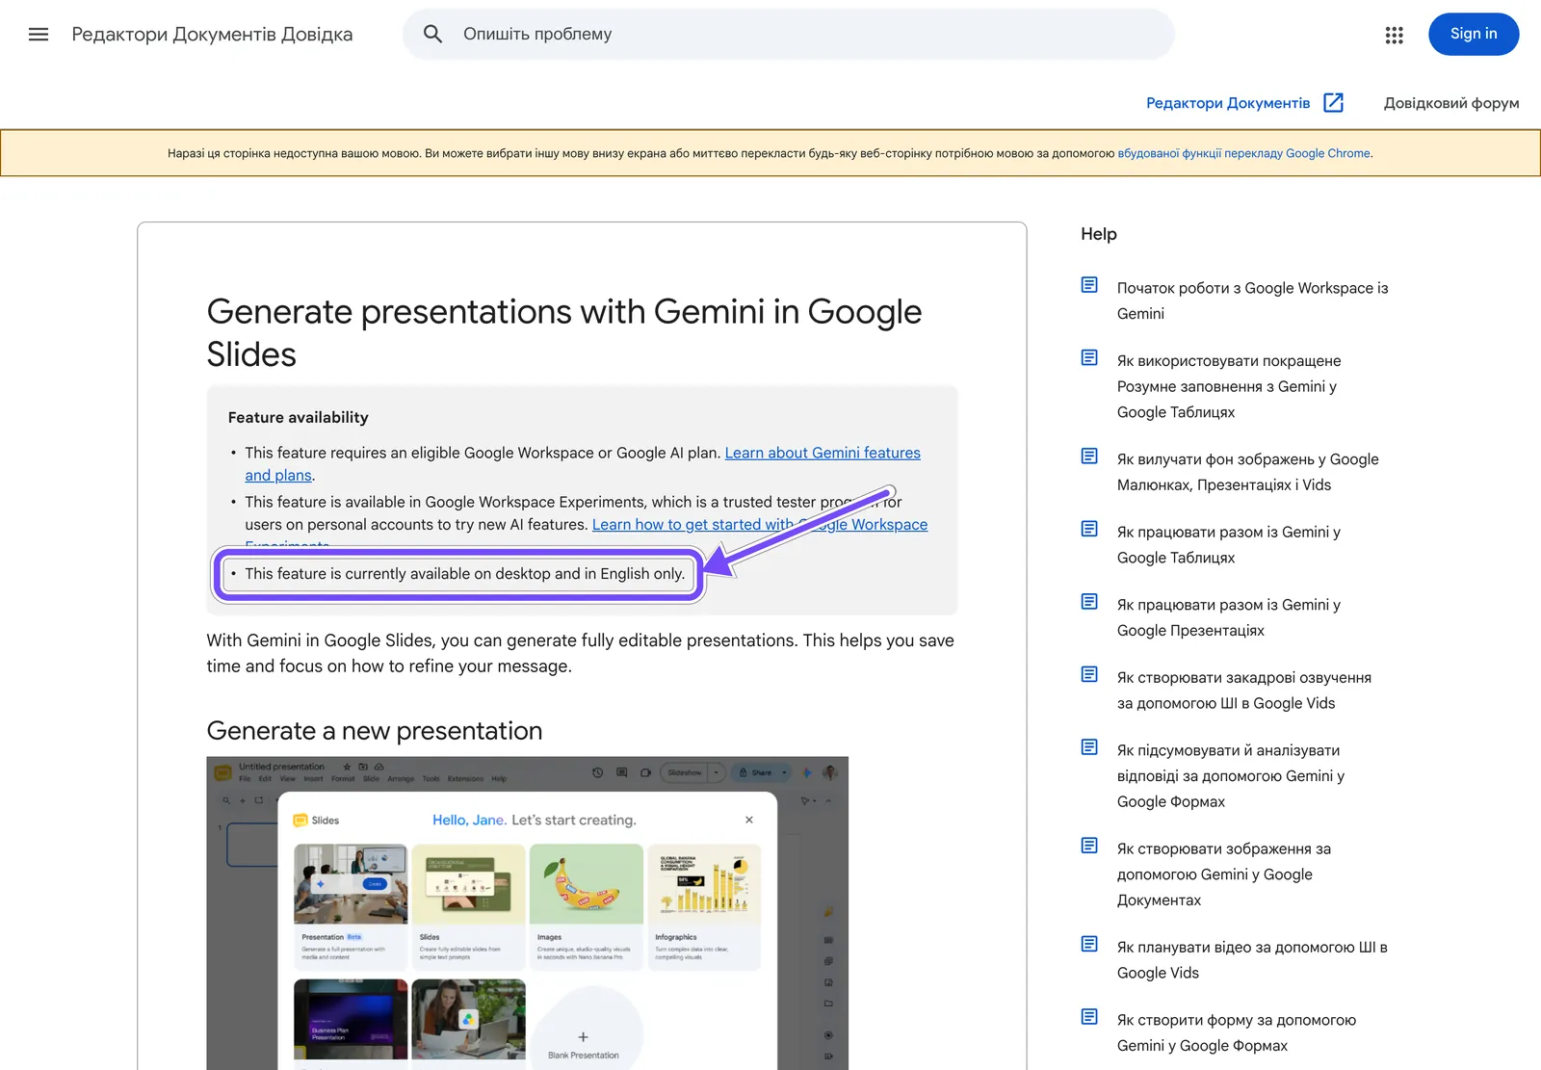Viewport: 1541px width, 1070px height.
Task: Open Як підсумовувати й аналізувати відповіді article
Action: (x=1231, y=775)
